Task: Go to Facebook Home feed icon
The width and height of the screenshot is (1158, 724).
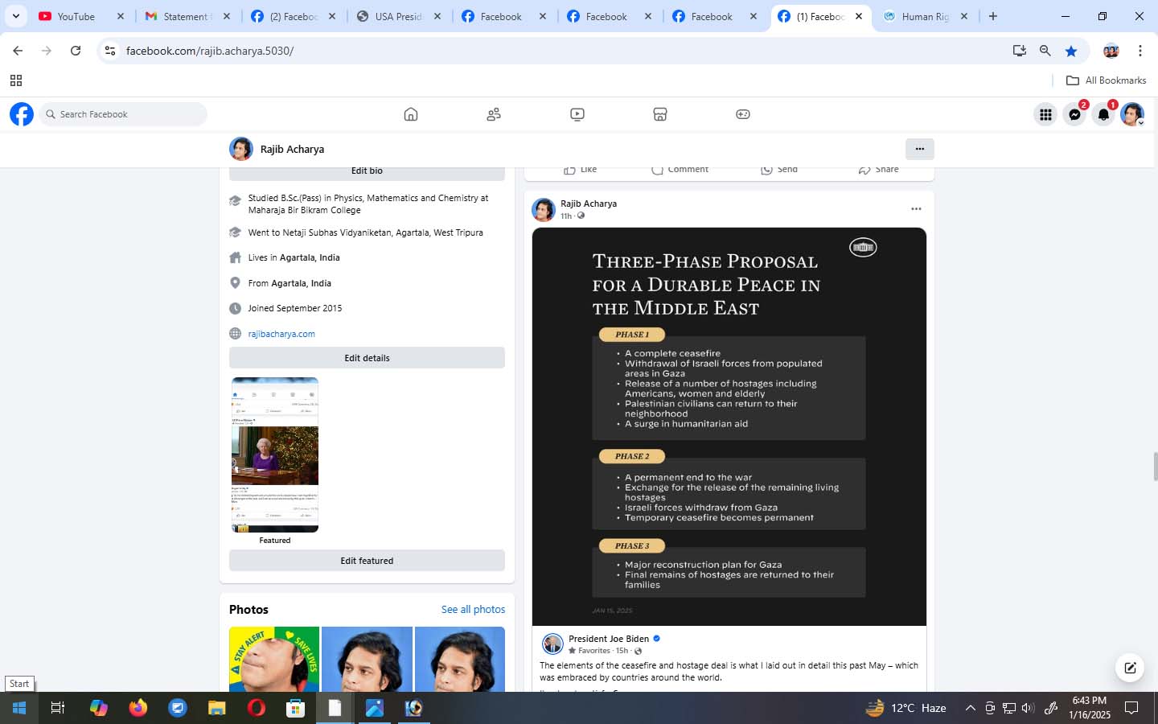Action: pos(411,114)
